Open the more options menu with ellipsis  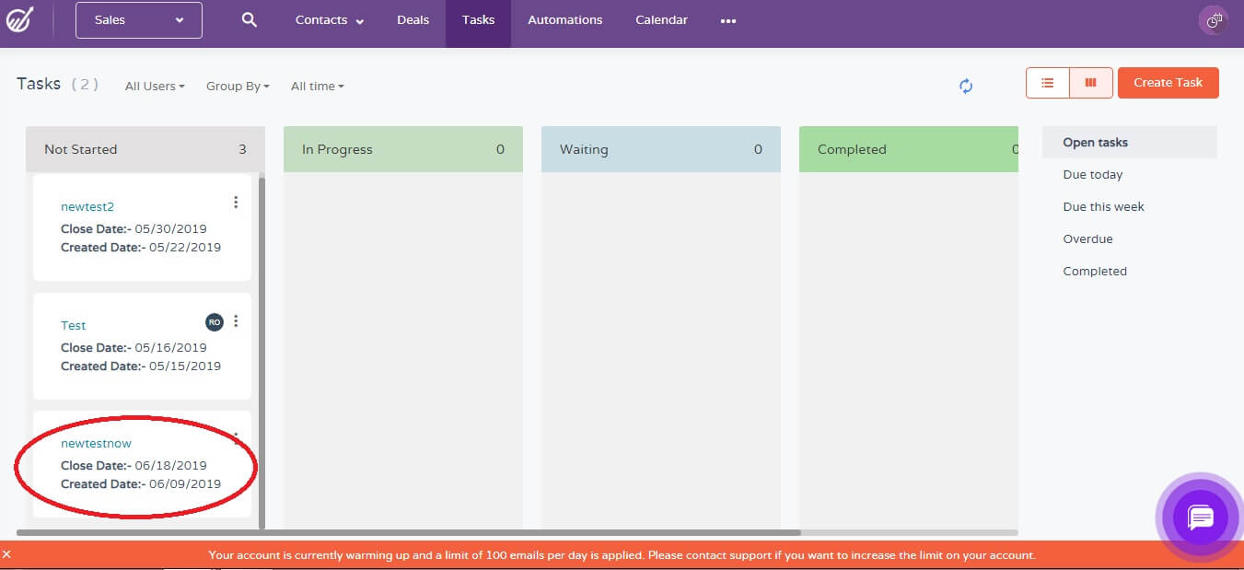727,19
